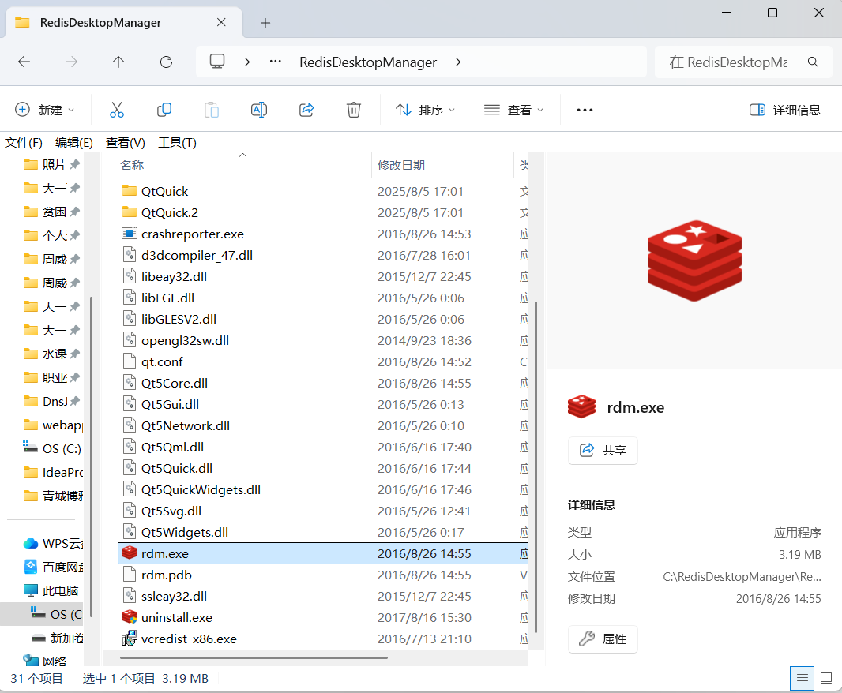The height and width of the screenshot is (693, 842).
Task: Click the search box field
Action: pyautogui.click(x=743, y=62)
